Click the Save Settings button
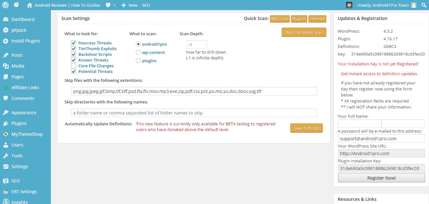Viewport: 429px width, 204px height. [x=307, y=128]
